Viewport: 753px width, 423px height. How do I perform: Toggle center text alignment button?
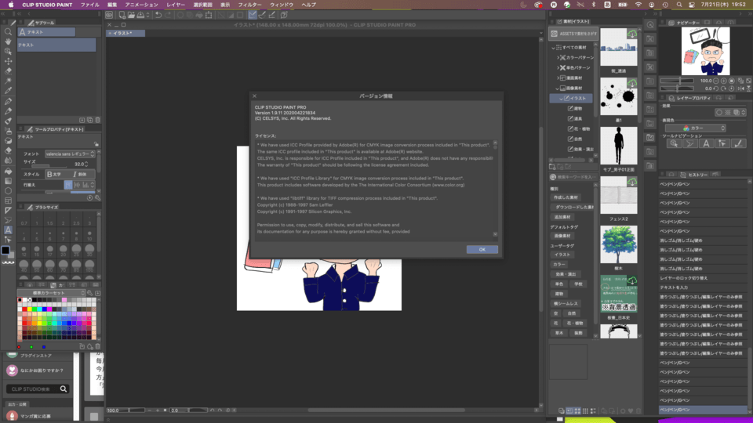pos(77,185)
